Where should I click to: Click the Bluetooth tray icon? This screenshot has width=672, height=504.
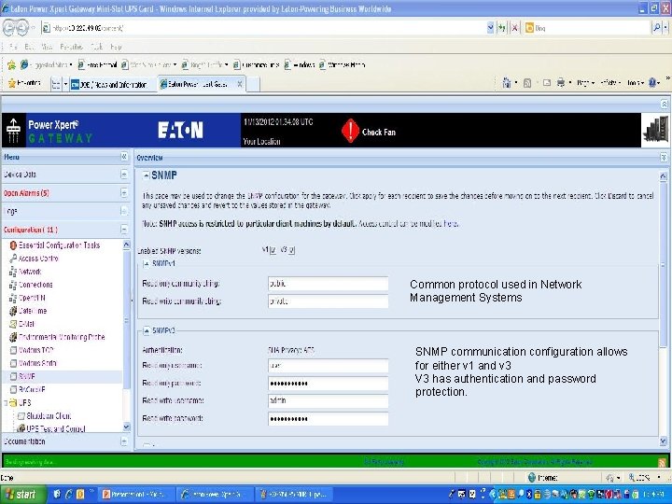point(530,495)
